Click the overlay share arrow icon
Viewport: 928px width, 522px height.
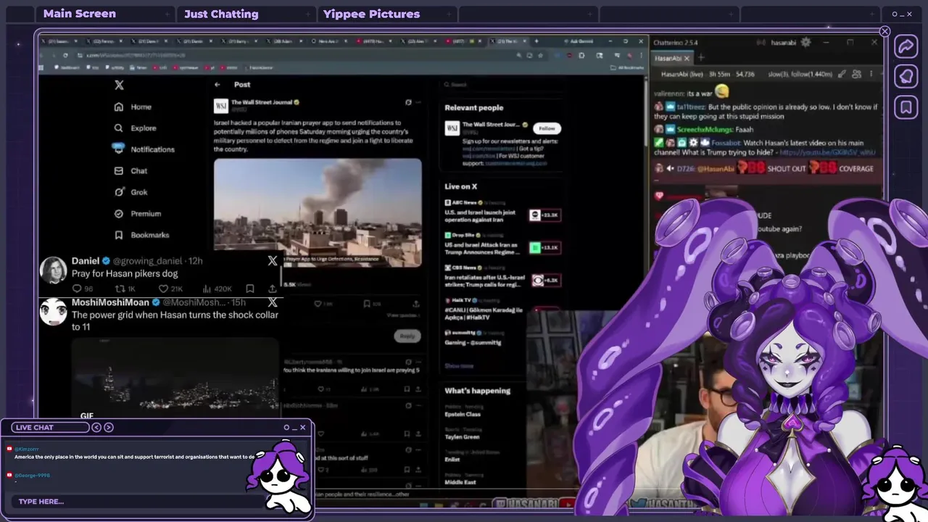[x=906, y=46]
